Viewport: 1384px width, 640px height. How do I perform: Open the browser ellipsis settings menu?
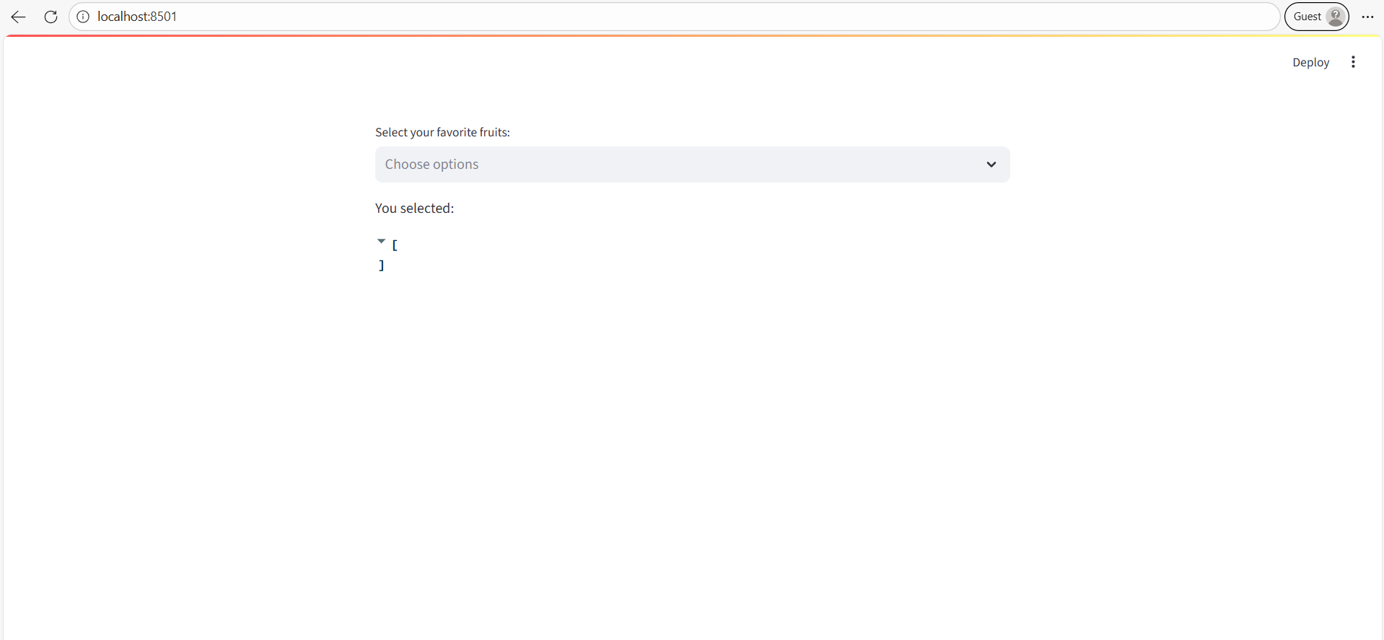1367,17
